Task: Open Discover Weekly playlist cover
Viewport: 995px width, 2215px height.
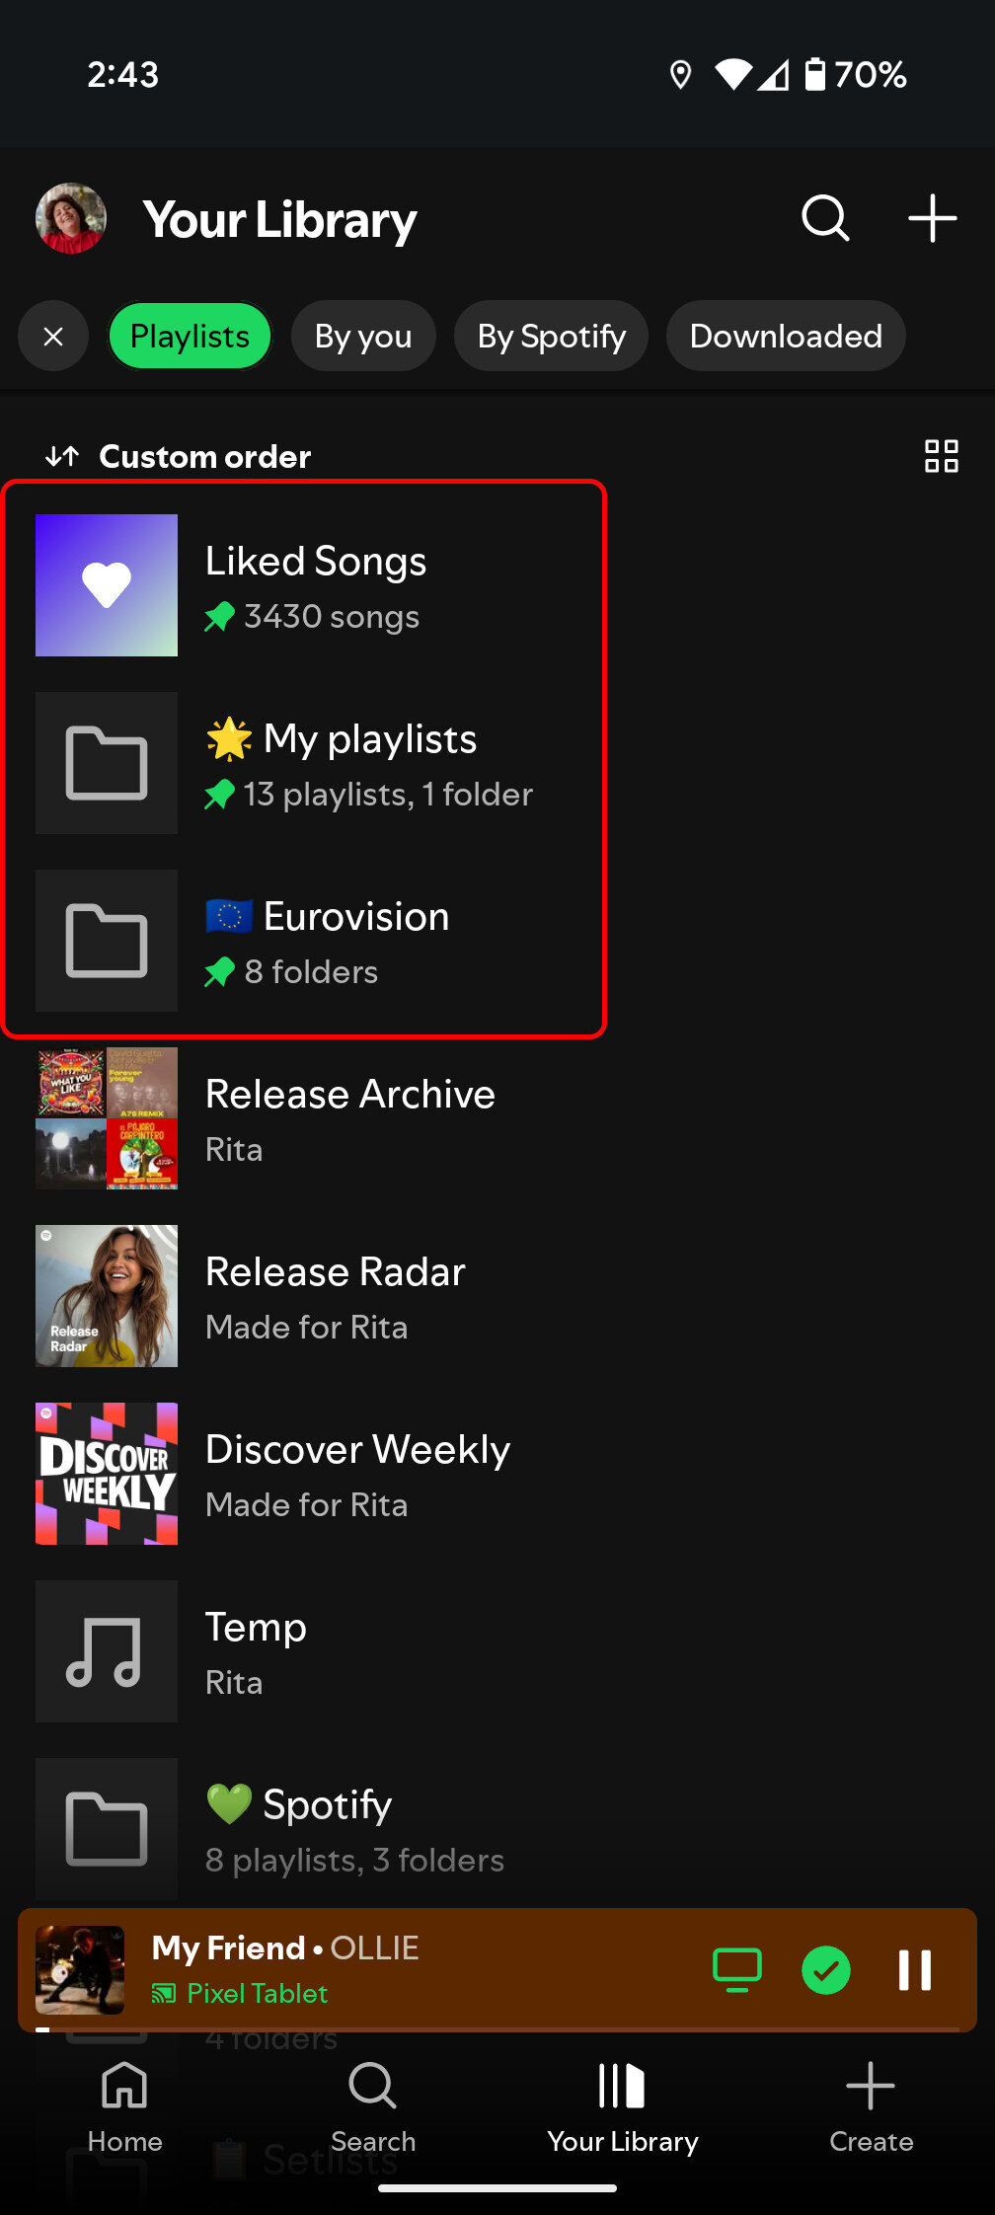Action: [107, 1474]
